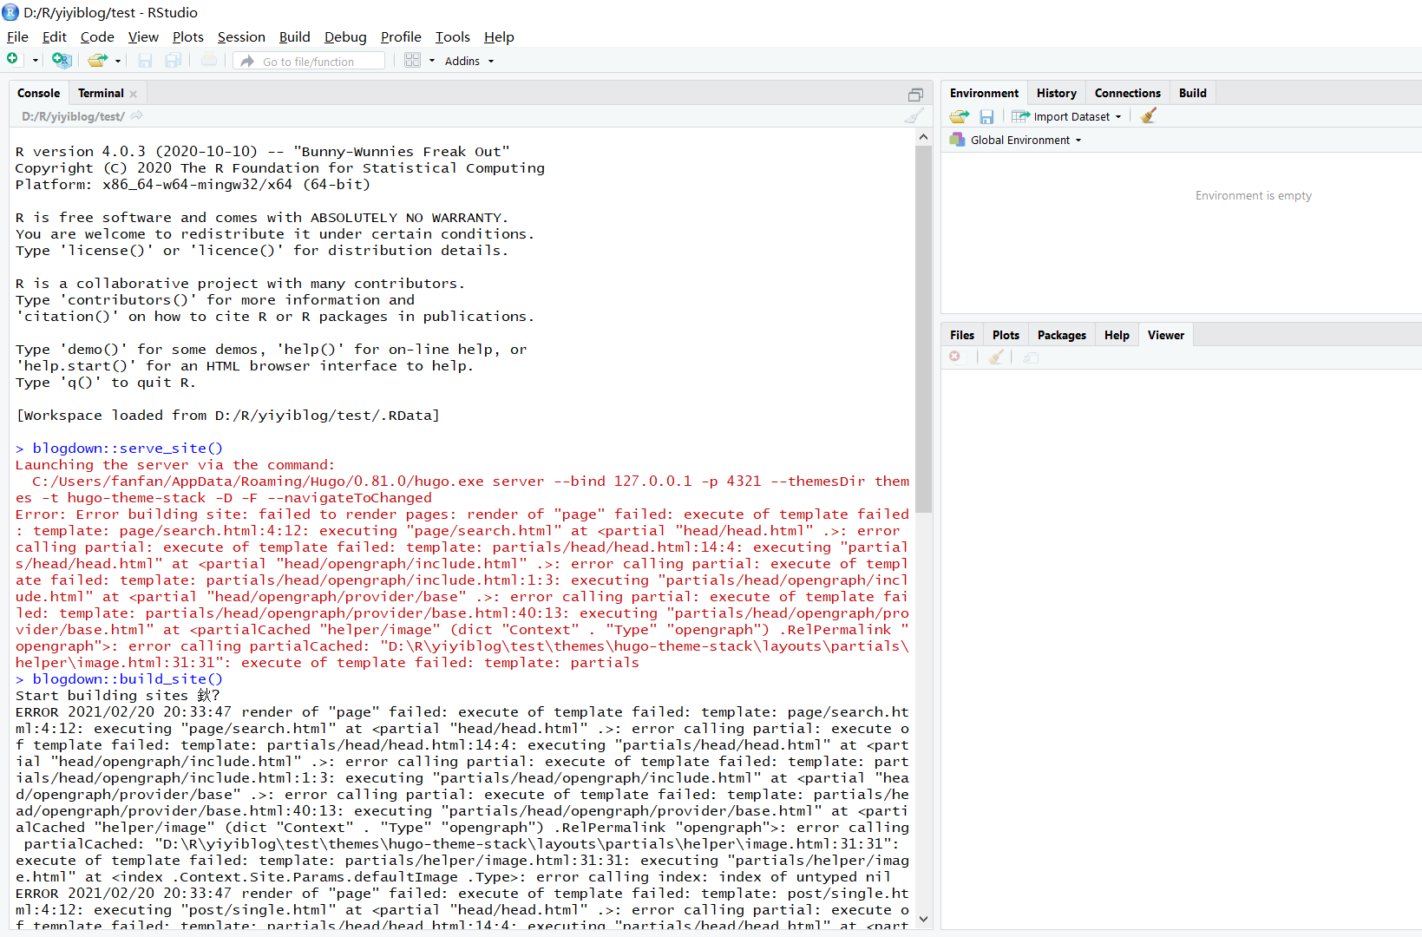Create a new R project icon
This screenshot has height=937, width=1422.
pos(61,60)
